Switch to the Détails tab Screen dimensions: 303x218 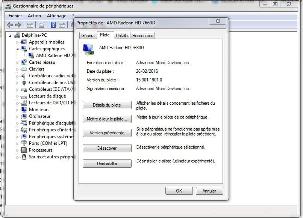(x=122, y=36)
